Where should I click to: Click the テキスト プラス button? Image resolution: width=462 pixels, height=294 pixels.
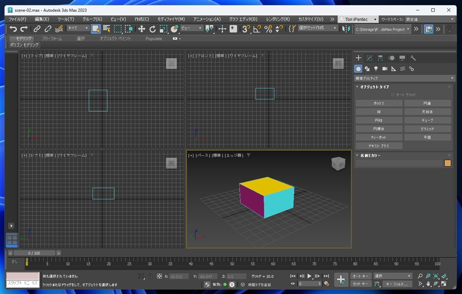pos(379,146)
